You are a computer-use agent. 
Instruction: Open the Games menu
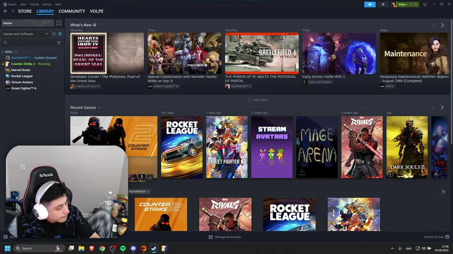point(47,4)
